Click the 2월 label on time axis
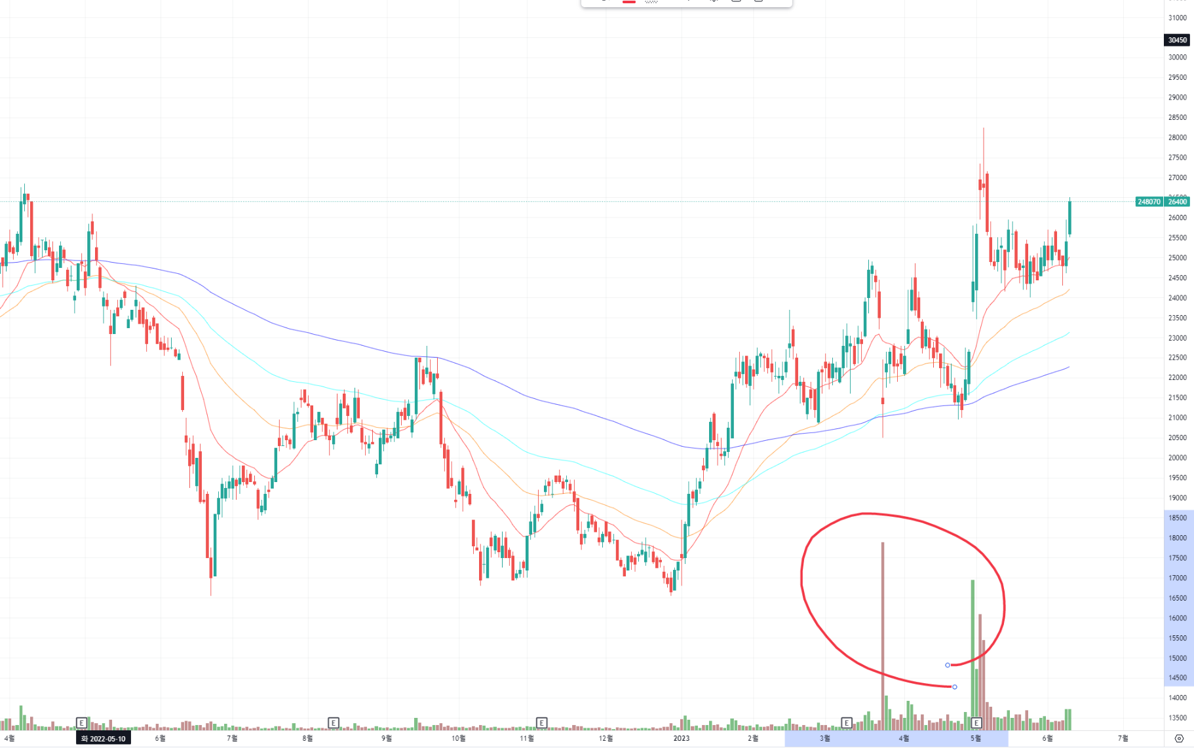The width and height of the screenshot is (1194, 748). pyautogui.click(x=753, y=738)
